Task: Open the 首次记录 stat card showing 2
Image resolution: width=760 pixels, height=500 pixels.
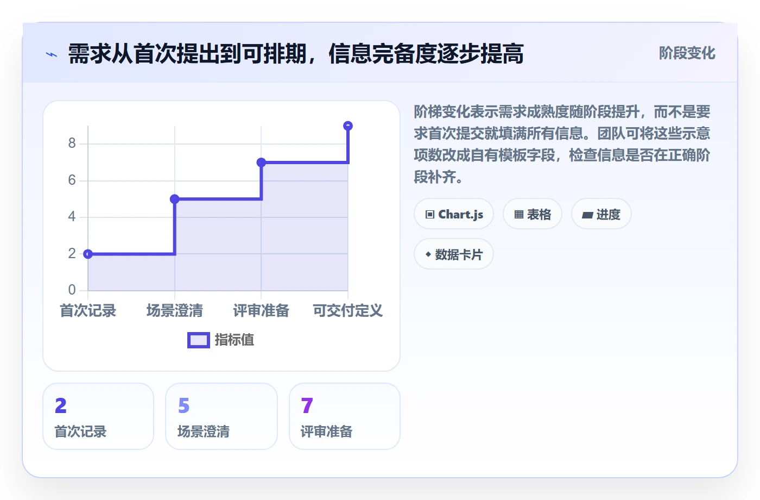Action: [x=98, y=416]
